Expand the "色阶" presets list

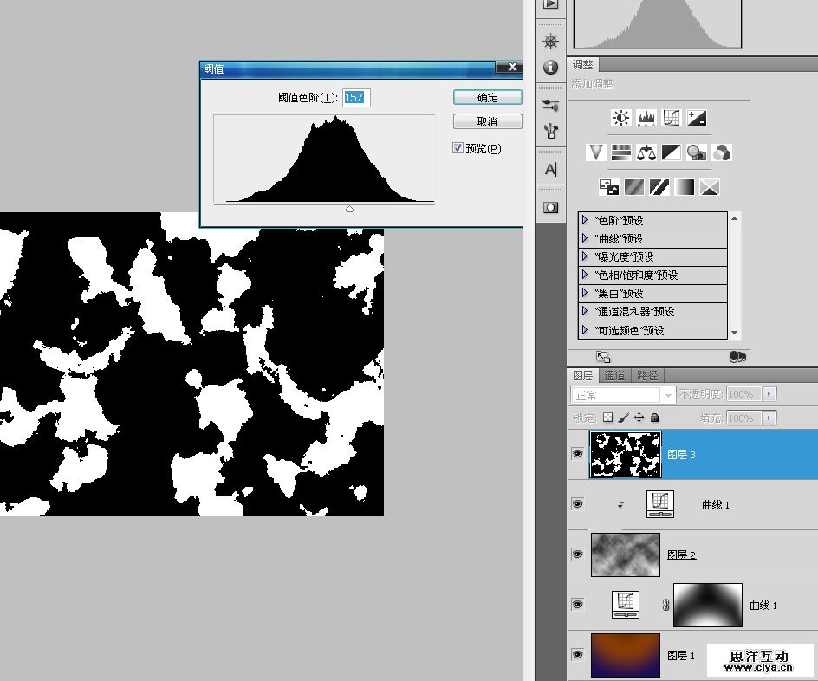[586, 221]
